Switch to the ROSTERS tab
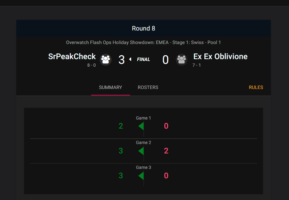 148,87
